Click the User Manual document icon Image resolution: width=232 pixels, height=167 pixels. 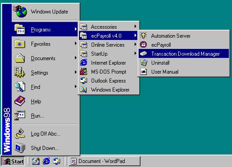[x=144, y=71]
